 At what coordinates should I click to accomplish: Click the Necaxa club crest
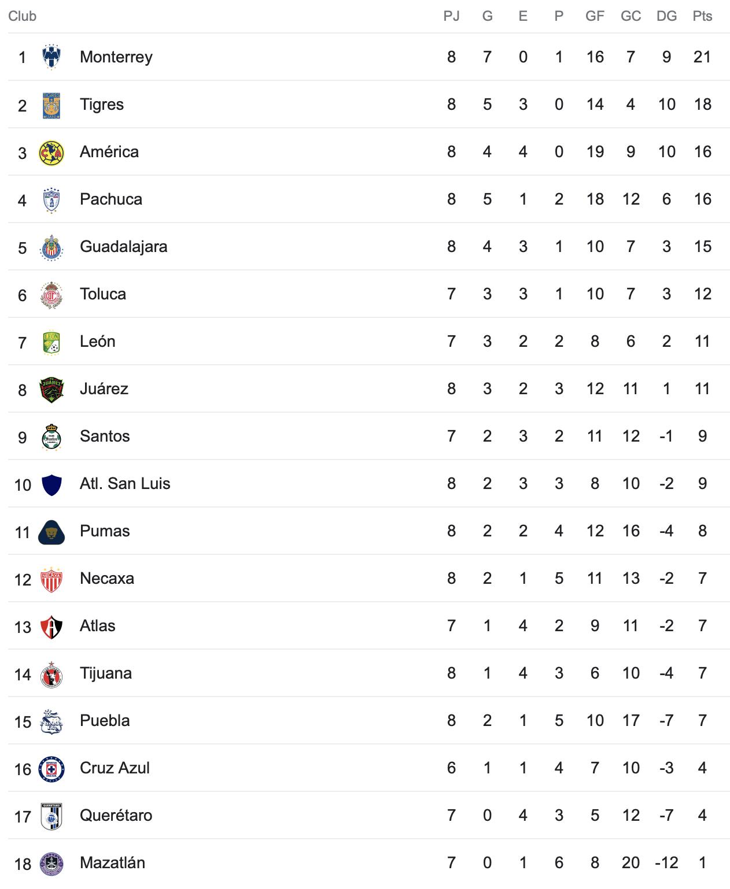click(51, 579)
